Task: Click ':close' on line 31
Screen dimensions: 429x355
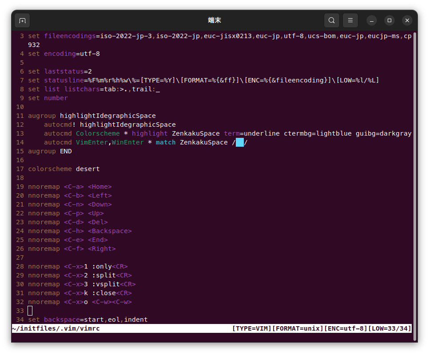Action: pyautogui.click(x=104, y=293)
